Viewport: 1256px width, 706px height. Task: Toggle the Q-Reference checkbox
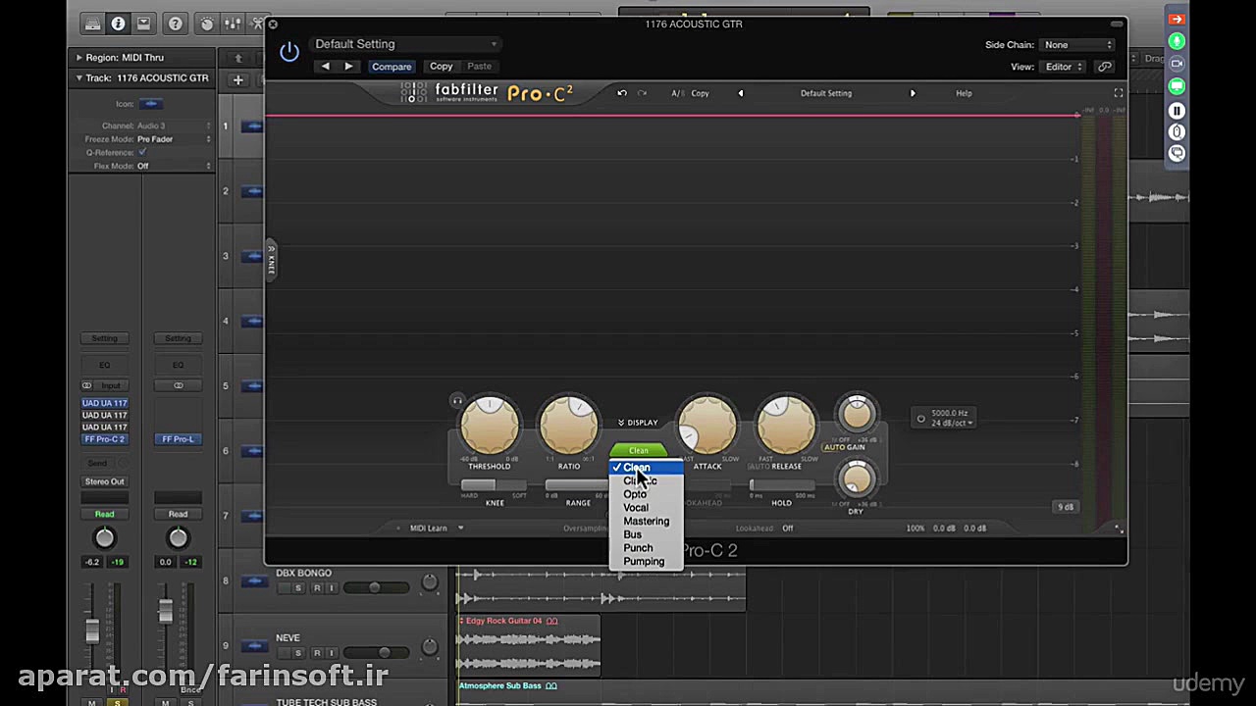tap(142, 152)
